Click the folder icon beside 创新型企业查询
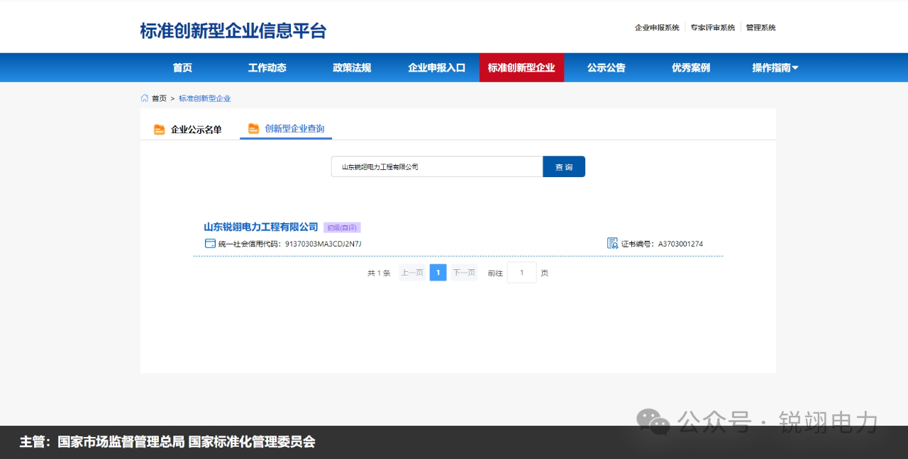 coord(253,128)
